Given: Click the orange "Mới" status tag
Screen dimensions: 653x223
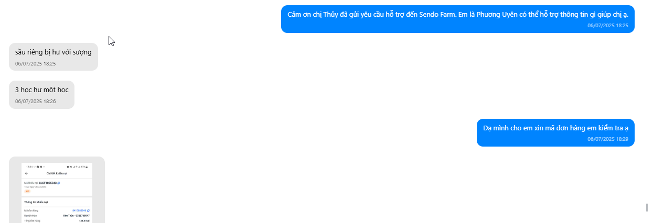Looking at the screenshot, I should (x=27, y=191).
